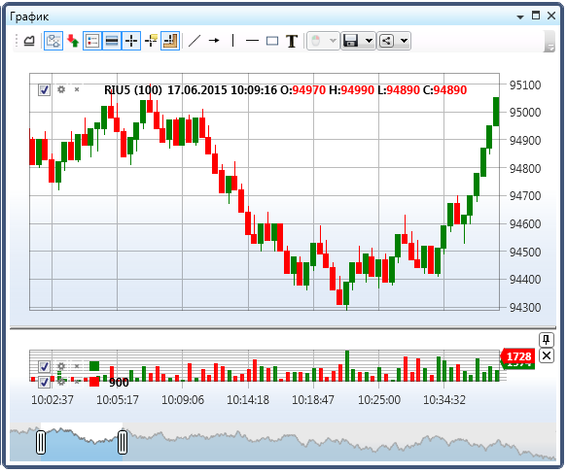Image resolution: width=567 pixels, height=473 pixels.
Task: Click the red volume color swatch
Action: point(94,382)
